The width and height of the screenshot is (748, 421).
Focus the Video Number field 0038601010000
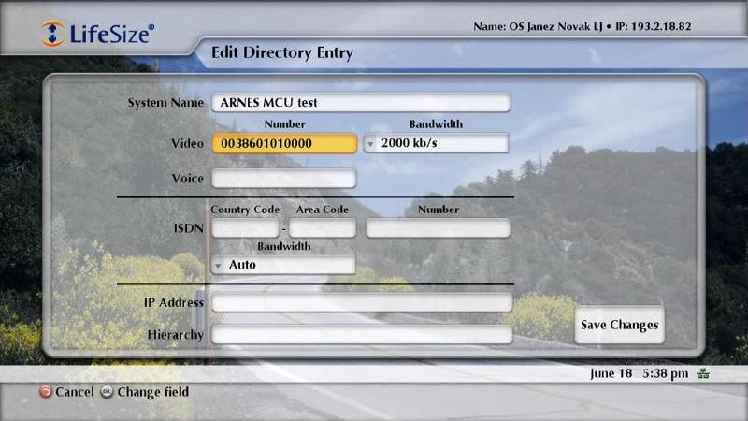[x=285, y=144]
